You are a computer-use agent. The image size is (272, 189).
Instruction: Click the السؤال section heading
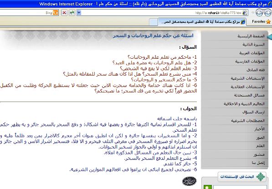pyautogui.click(x=188, y=47)
